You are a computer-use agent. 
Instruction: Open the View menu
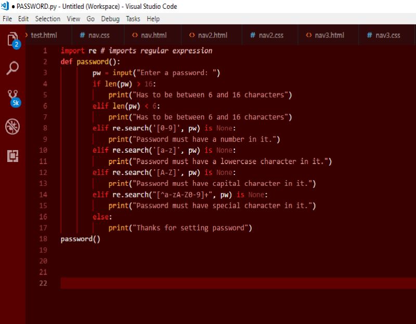pyautogui.click(x=73, y=19)
